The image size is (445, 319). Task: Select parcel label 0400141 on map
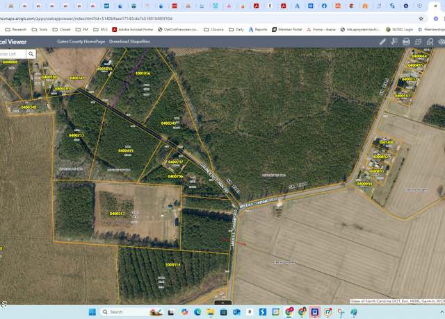click(77, 78)
